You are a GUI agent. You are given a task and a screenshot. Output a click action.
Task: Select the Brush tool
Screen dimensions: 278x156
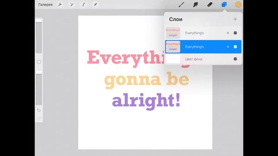pyautogui.click(x=182, y=5)
